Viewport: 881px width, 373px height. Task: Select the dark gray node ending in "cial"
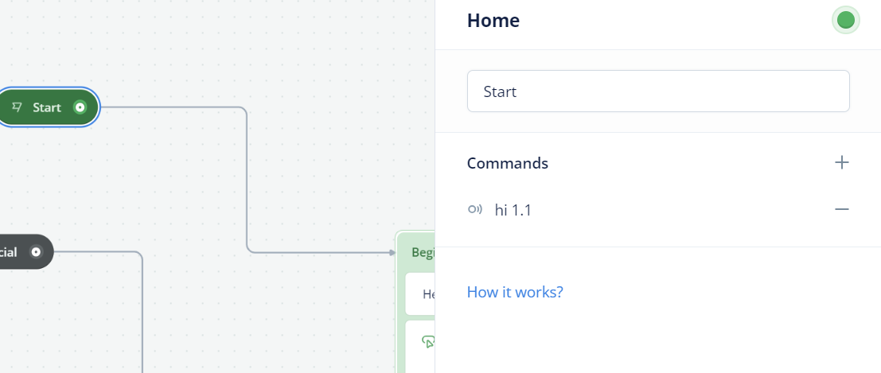[25, 251]
